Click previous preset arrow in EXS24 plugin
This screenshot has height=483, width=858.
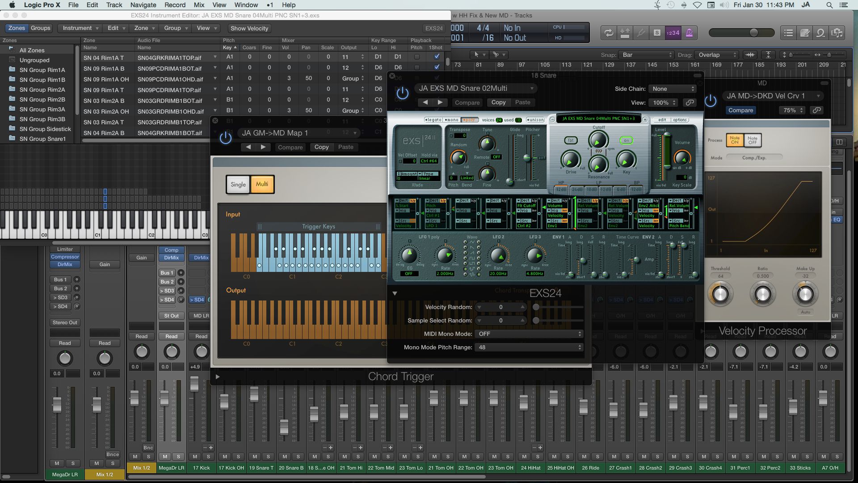click(425, 102)
